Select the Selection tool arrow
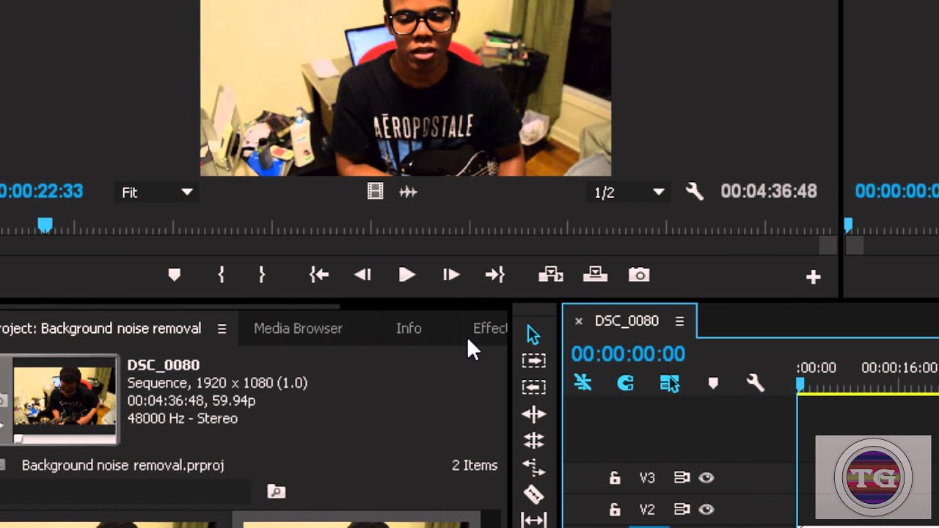The image size is (939, 528). tap(533, 335)
